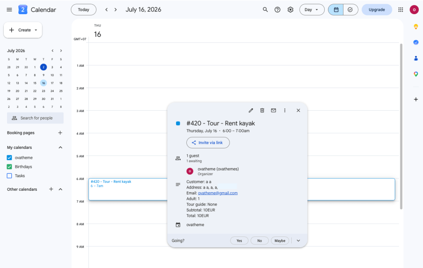Create a booking page plus icon
The height and width of the screenshot is (268, 423).
click(60, 133)
